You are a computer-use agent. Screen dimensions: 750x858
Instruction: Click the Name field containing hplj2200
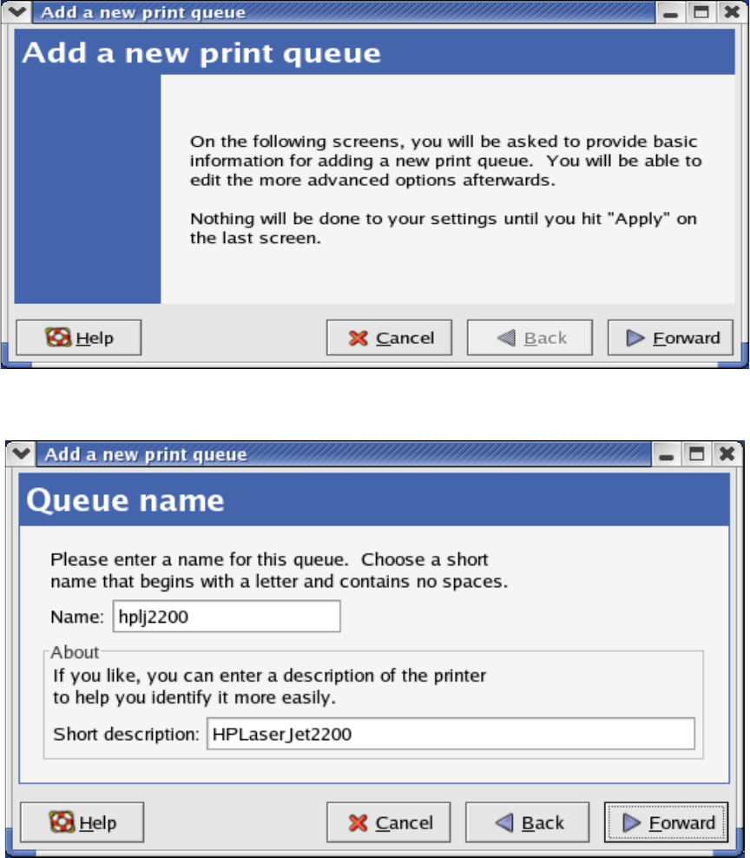click(227, 616)
